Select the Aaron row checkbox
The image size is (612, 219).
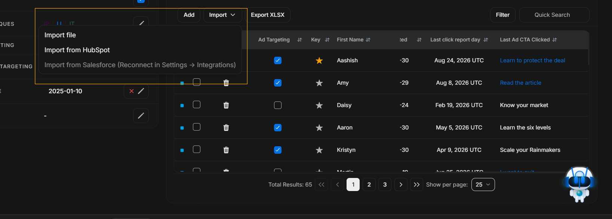click(x=197, y=127)
